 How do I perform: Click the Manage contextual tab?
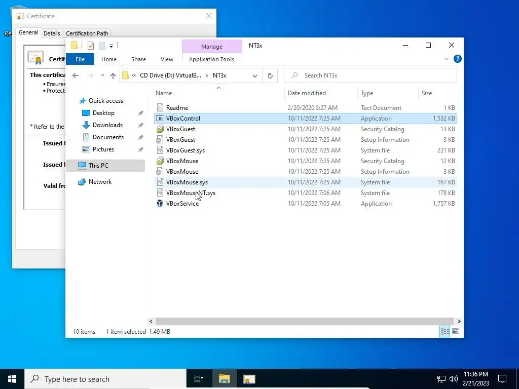212,47
